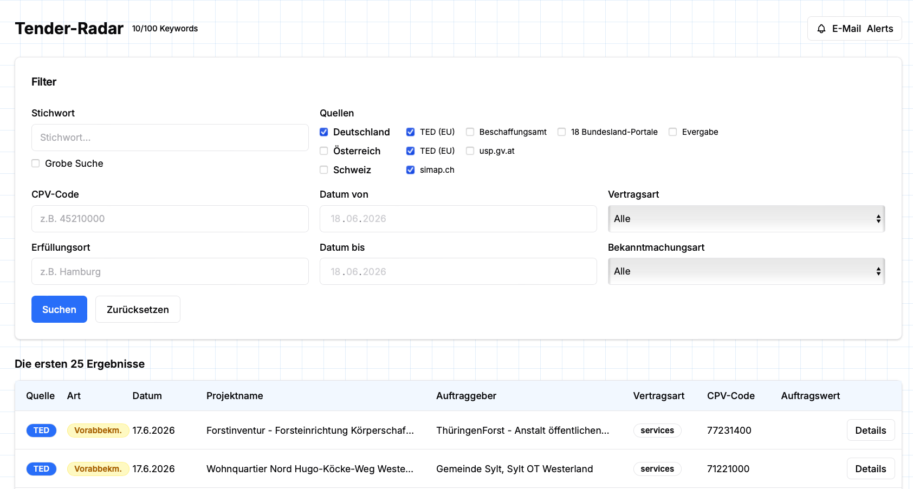Image resolution: width=913 pixels, height=489 pixels.
Task: Click the Zurücksetzen button
Action: [138, 309]
